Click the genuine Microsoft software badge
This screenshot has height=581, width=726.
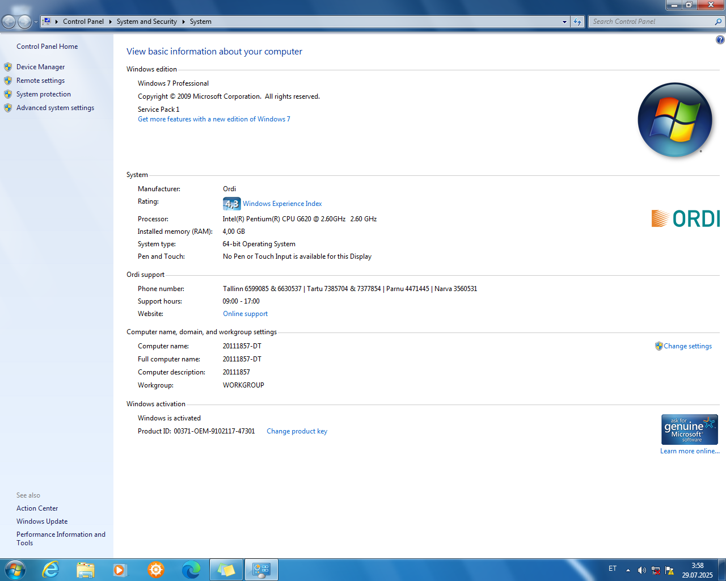click(690, 430)
